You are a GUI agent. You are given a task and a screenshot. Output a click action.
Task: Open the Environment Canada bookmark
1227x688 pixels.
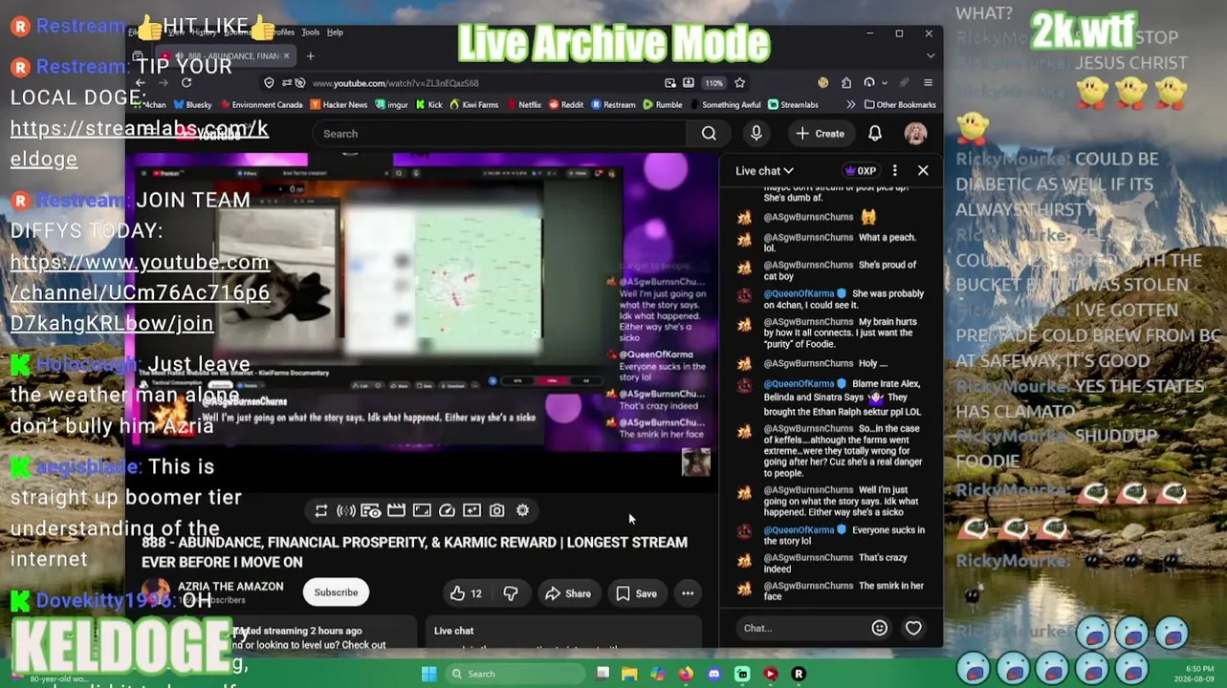(x=260, y=105)
